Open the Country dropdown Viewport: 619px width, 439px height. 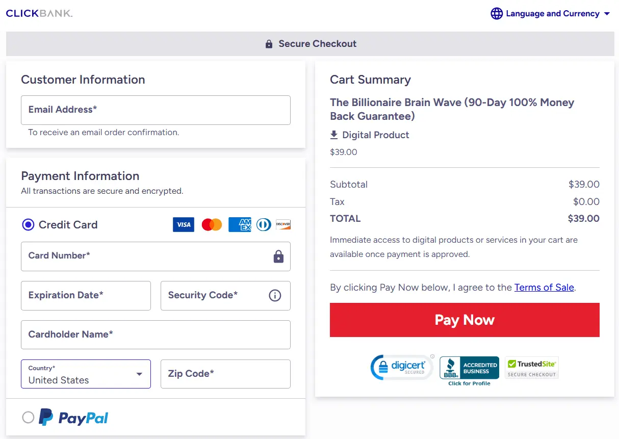click(138, 374)
